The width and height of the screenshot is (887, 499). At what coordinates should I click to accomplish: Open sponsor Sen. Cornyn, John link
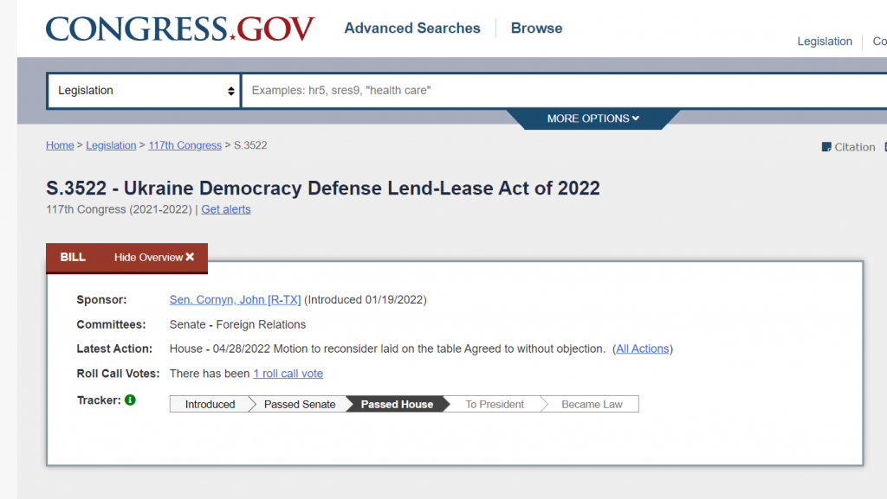pos(235,300)
